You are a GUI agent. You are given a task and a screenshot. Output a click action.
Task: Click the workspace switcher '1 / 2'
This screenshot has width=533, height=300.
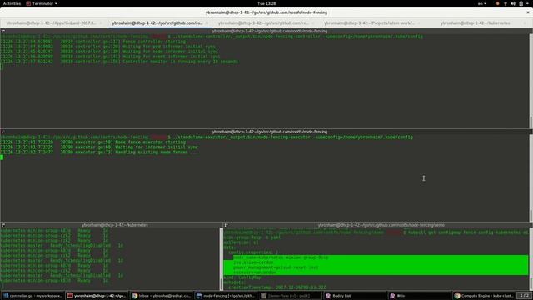tap(524, 296)
